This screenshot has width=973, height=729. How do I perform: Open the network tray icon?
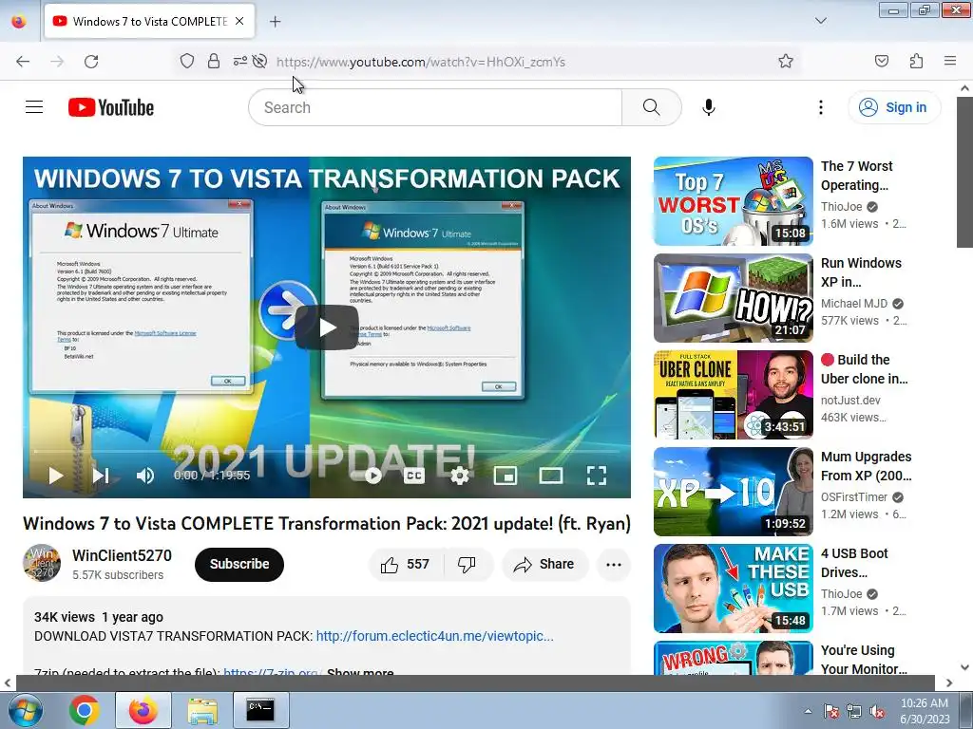pos(854,711)
